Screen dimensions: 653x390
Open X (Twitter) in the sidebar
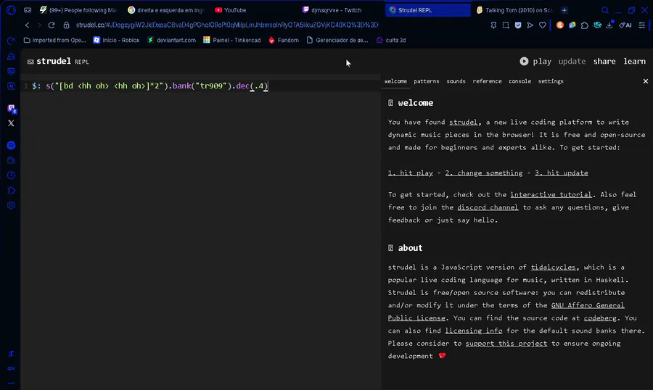pyautogui.click(x=11, y=123)
